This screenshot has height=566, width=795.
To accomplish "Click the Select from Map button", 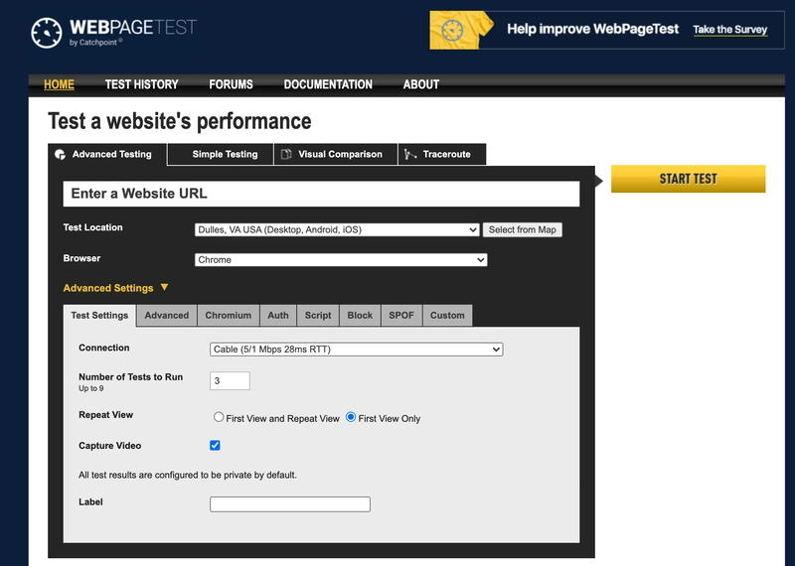I will click(x=523, y=229).
